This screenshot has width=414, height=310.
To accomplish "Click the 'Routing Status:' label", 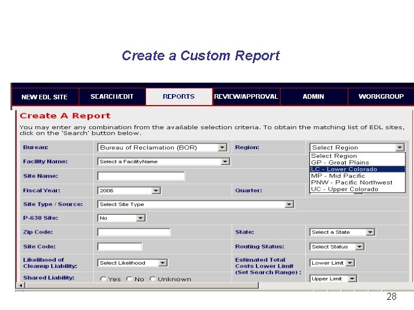I will tap(259, 246).
